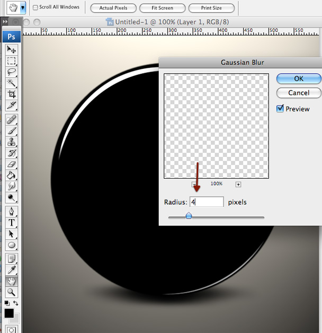Select the Clone Stamp tool
The image size is (322, 333).
tap(11, 142)
